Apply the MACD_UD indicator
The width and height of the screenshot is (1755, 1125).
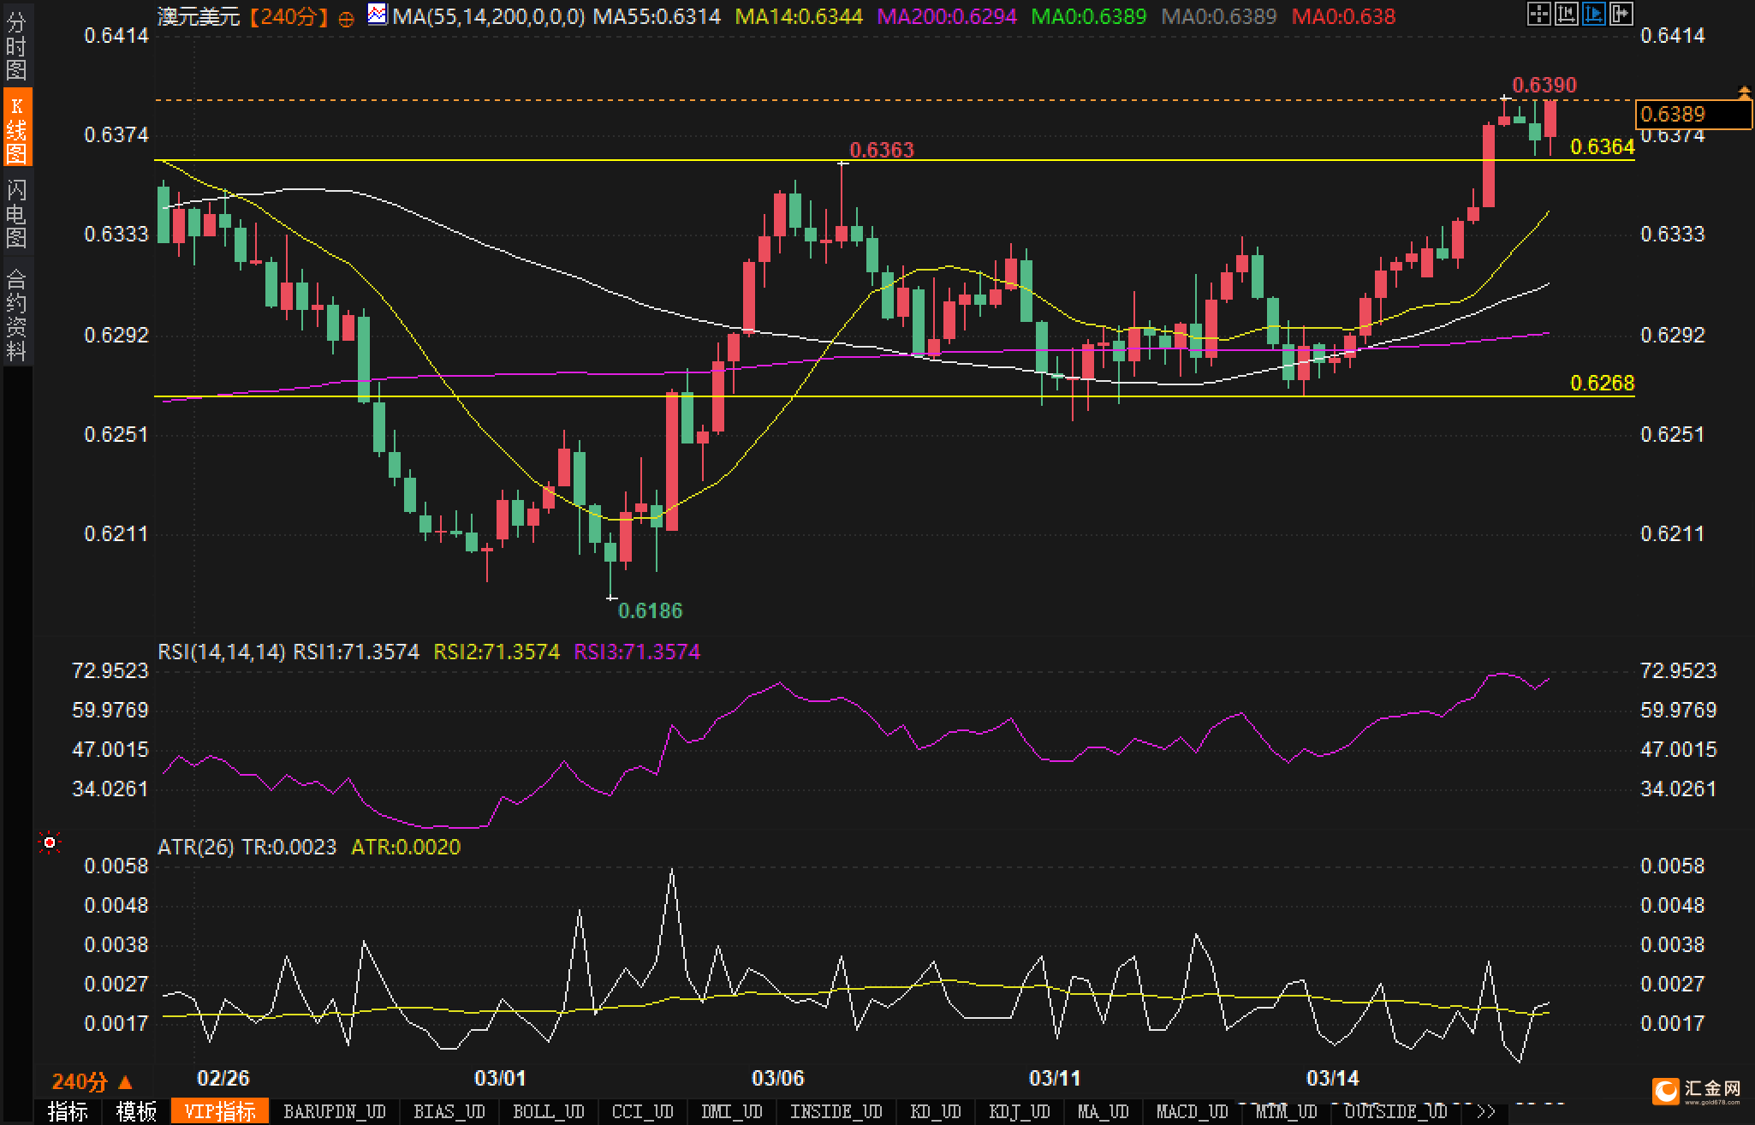(1193, 1112)
